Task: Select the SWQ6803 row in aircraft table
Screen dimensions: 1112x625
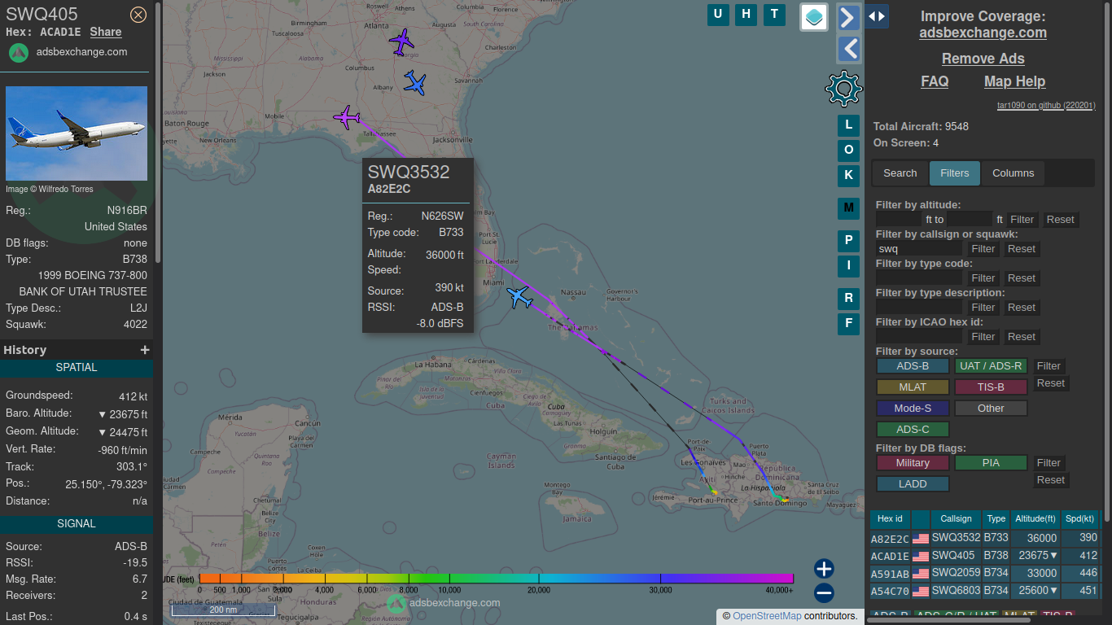Action: pyautogui.click(x=984, y=592)
